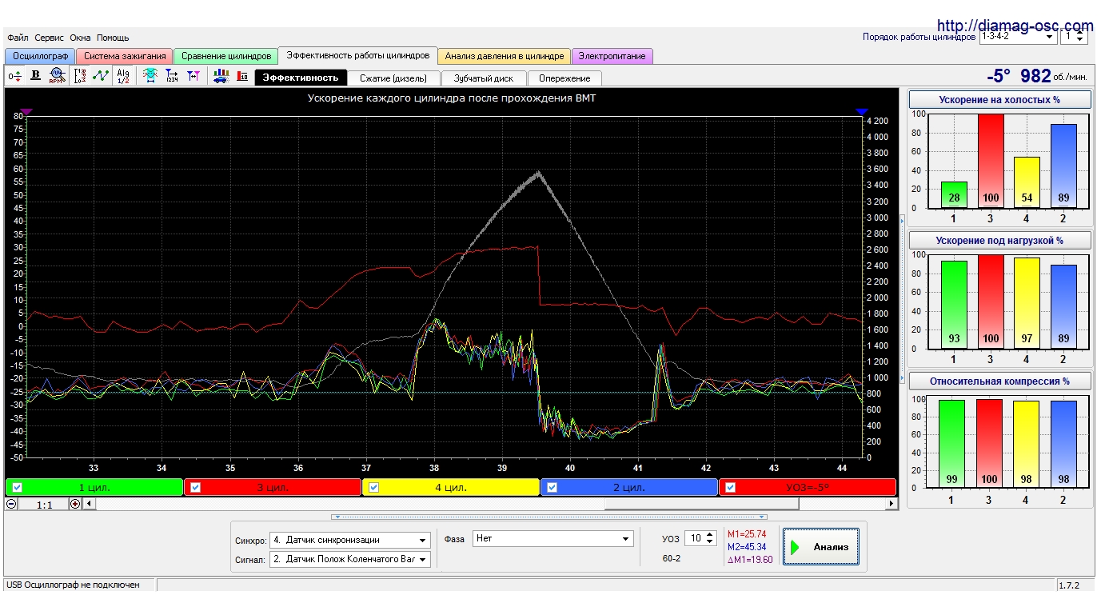Open the Сигнал sensor dropdown
The image size is (1105, 595).
tap(350, 559)
